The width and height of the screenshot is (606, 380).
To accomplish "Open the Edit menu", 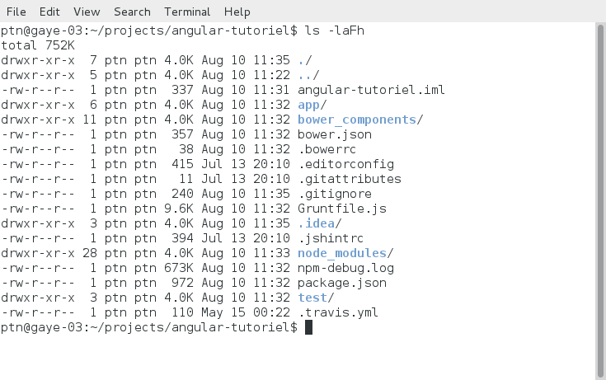I will click(x=49, y=12).
